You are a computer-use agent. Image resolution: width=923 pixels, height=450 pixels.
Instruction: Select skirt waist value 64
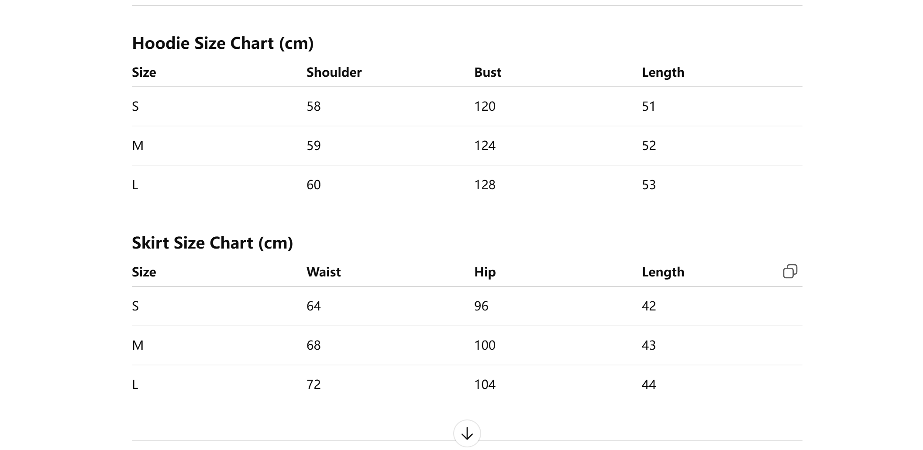pyautogui.click(x=313, y=306)
